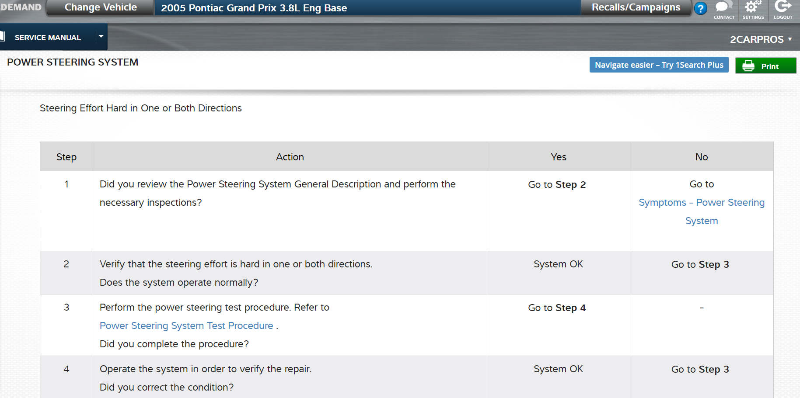Click the green Print button with the printer icon
The height and width of the screenshot is (398, 800).
point(765,66)
